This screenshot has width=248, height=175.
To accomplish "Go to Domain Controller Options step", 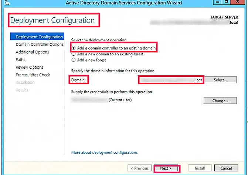I will pos(40,45).
